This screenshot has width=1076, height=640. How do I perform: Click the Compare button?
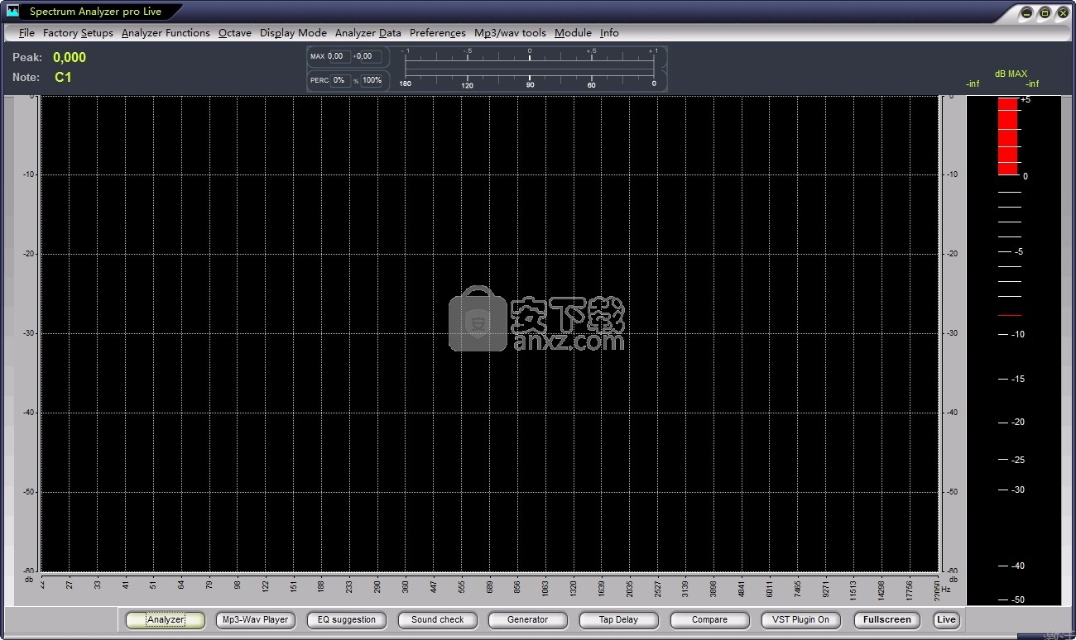pyautogui.click(x=710, y=619)
